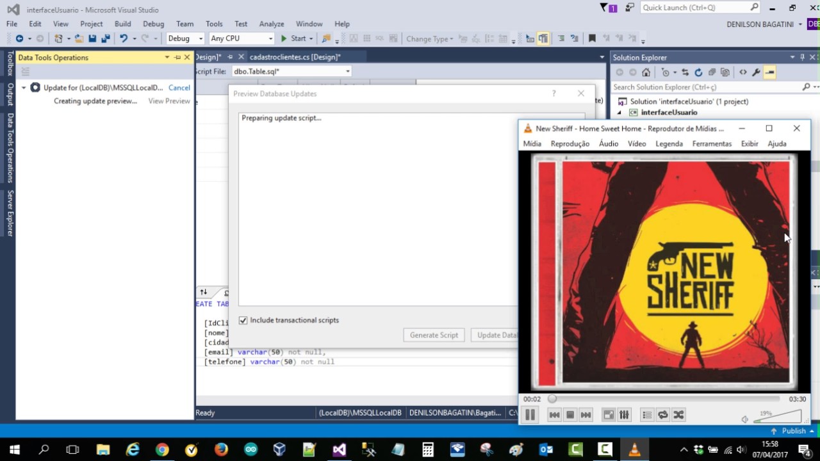Click the View Preview link
The height and width of the screenshot is (461, 820).
point(169,101)
